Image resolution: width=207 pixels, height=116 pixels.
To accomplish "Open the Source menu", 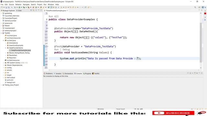I will pos(11,5).
